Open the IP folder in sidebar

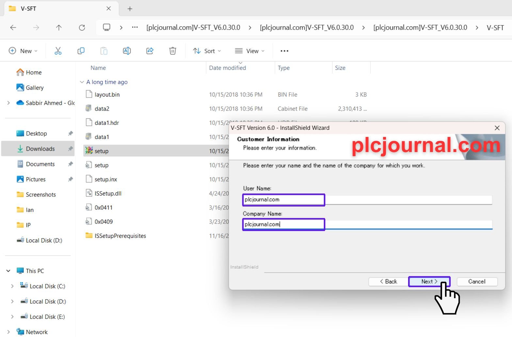[x=24, y=225]
